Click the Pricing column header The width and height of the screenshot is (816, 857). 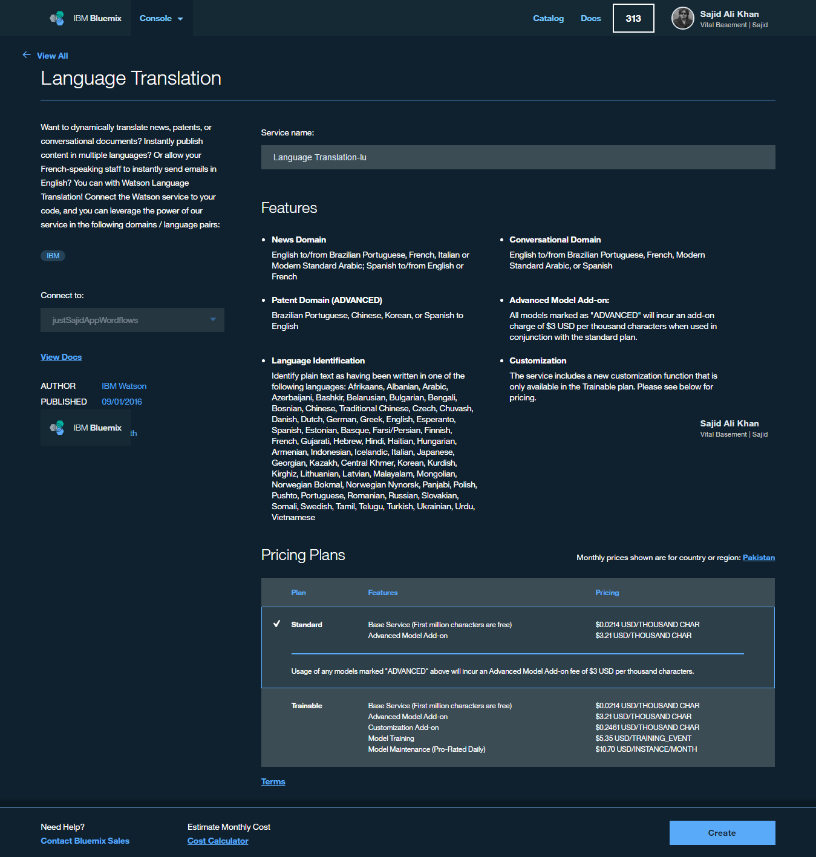pyautogui.click(x=607, y=593)
